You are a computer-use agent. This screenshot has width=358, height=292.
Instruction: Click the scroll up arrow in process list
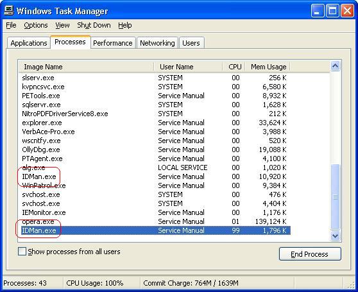tap(335, 66)
